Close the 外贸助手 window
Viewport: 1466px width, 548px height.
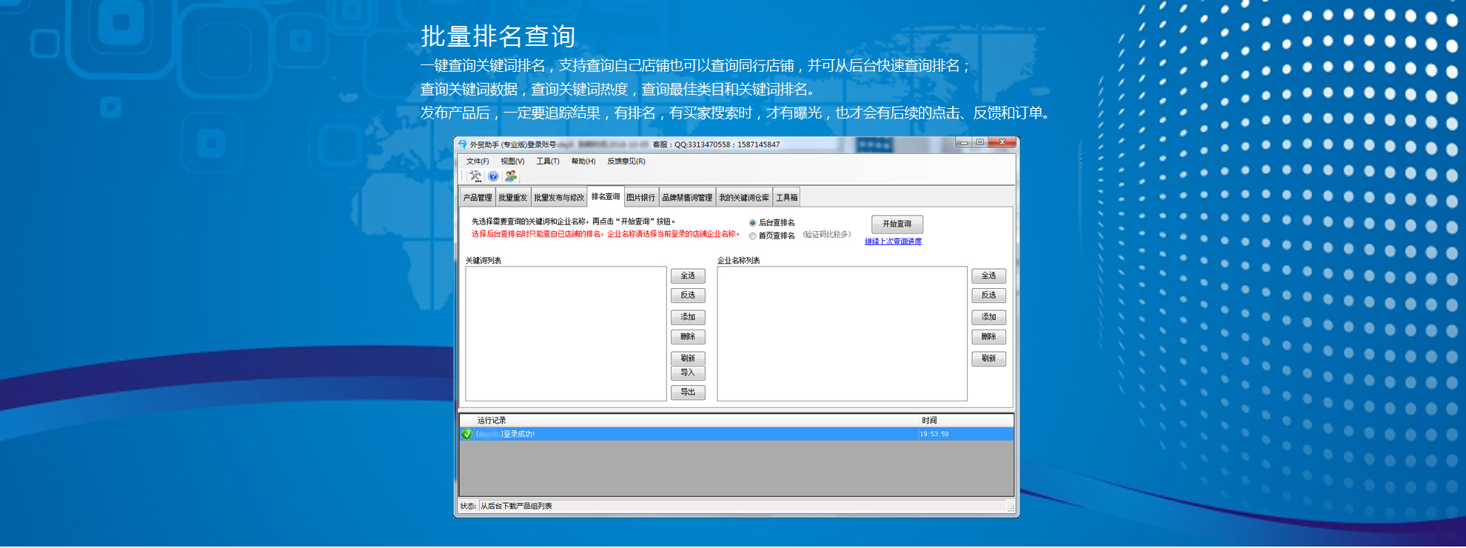coord(1003,143)
